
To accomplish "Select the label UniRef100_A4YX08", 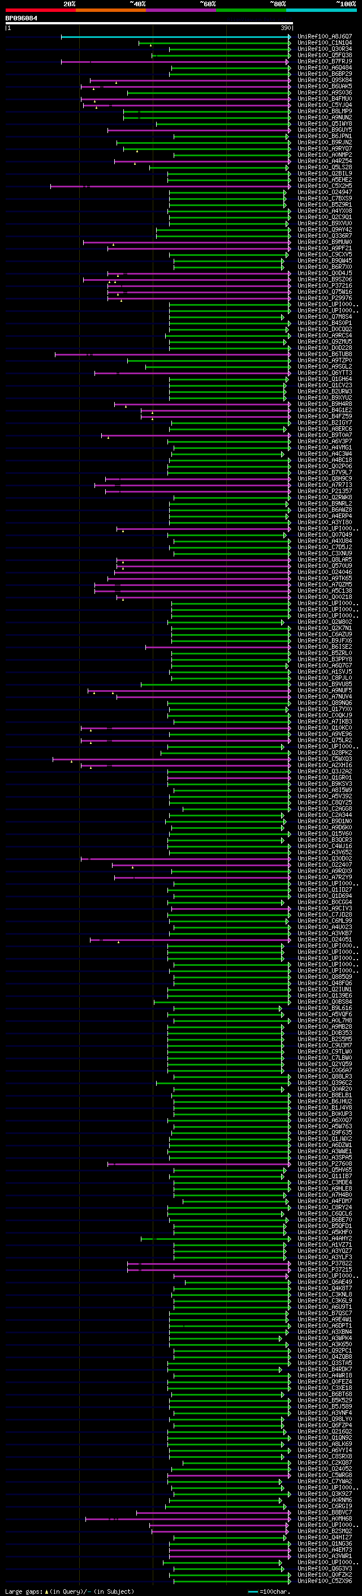I will coord(325,211).
